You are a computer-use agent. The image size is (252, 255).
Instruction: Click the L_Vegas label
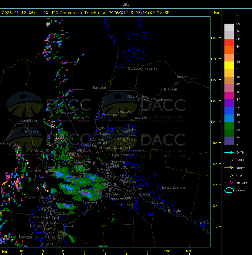(x=35, y=170)
